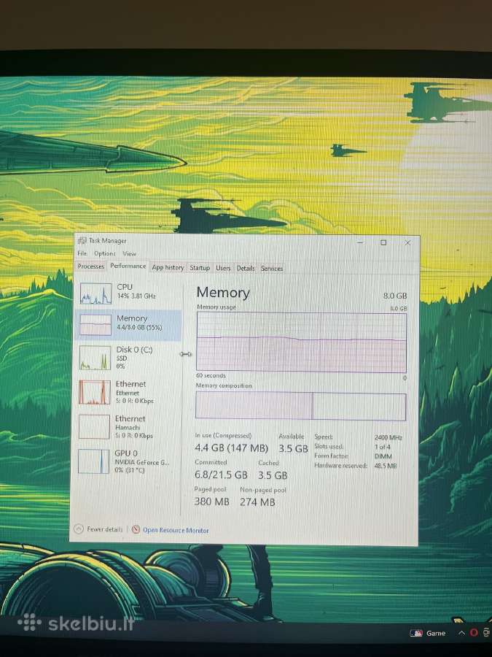Click the Resource Monitor icon
Image resolution: width=492 pixels, height=657 pixels.
(x=136, y=530)
